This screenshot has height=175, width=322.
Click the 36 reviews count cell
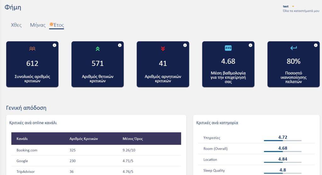coord(71,172)
